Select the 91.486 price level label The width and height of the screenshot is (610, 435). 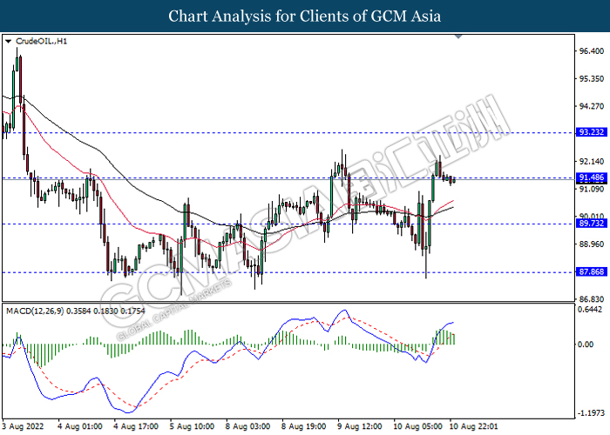tap(592, 177)
